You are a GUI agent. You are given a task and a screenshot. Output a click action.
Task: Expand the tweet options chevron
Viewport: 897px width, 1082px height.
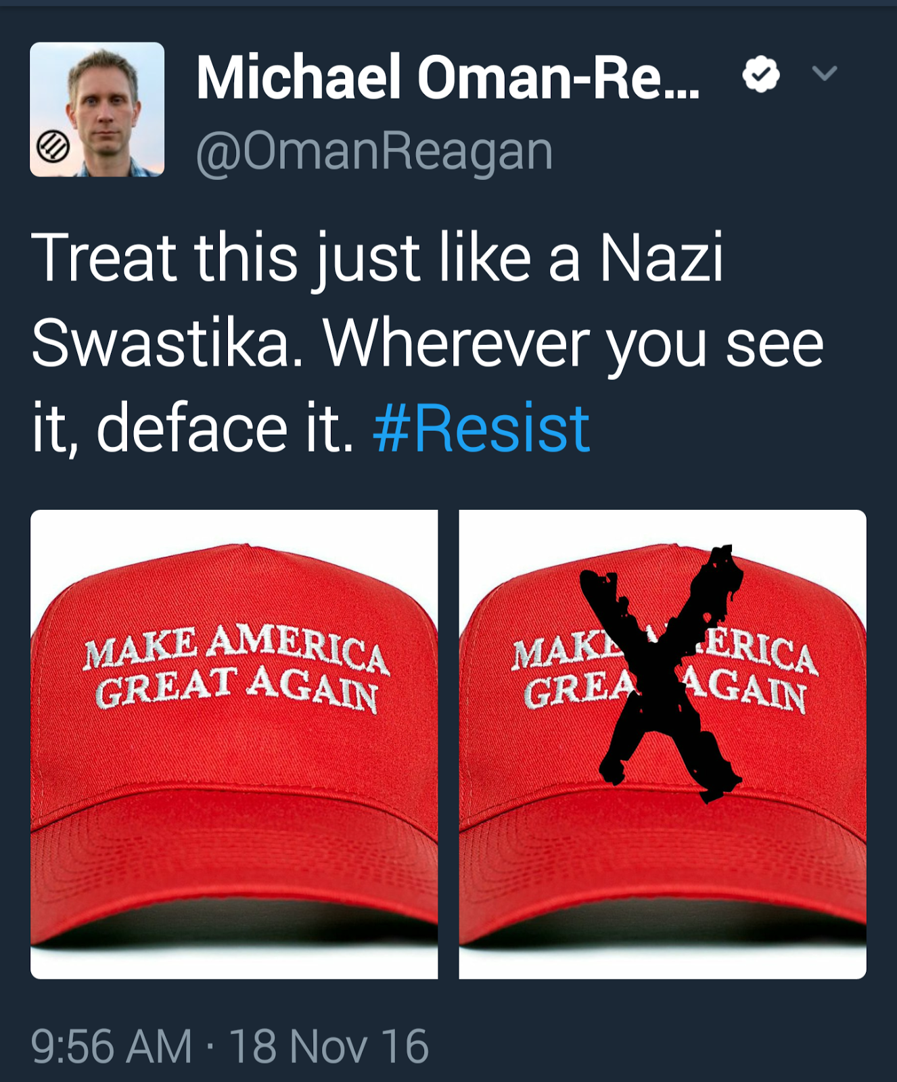[x=825, y=73]
